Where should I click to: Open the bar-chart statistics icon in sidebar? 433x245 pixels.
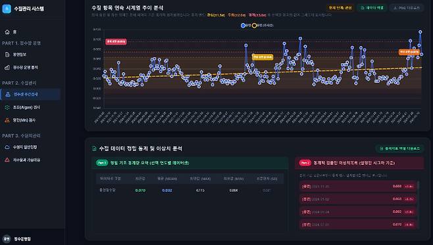[7, 68]
